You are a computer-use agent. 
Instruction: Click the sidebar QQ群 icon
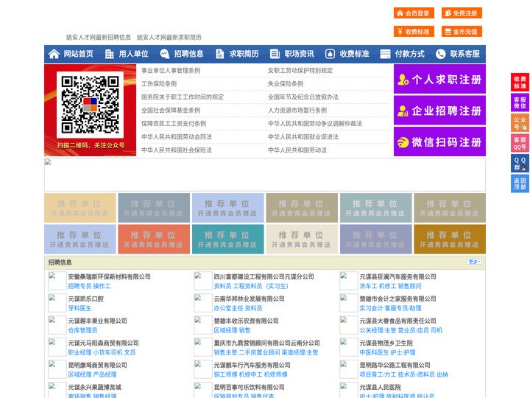pos(520,164)
